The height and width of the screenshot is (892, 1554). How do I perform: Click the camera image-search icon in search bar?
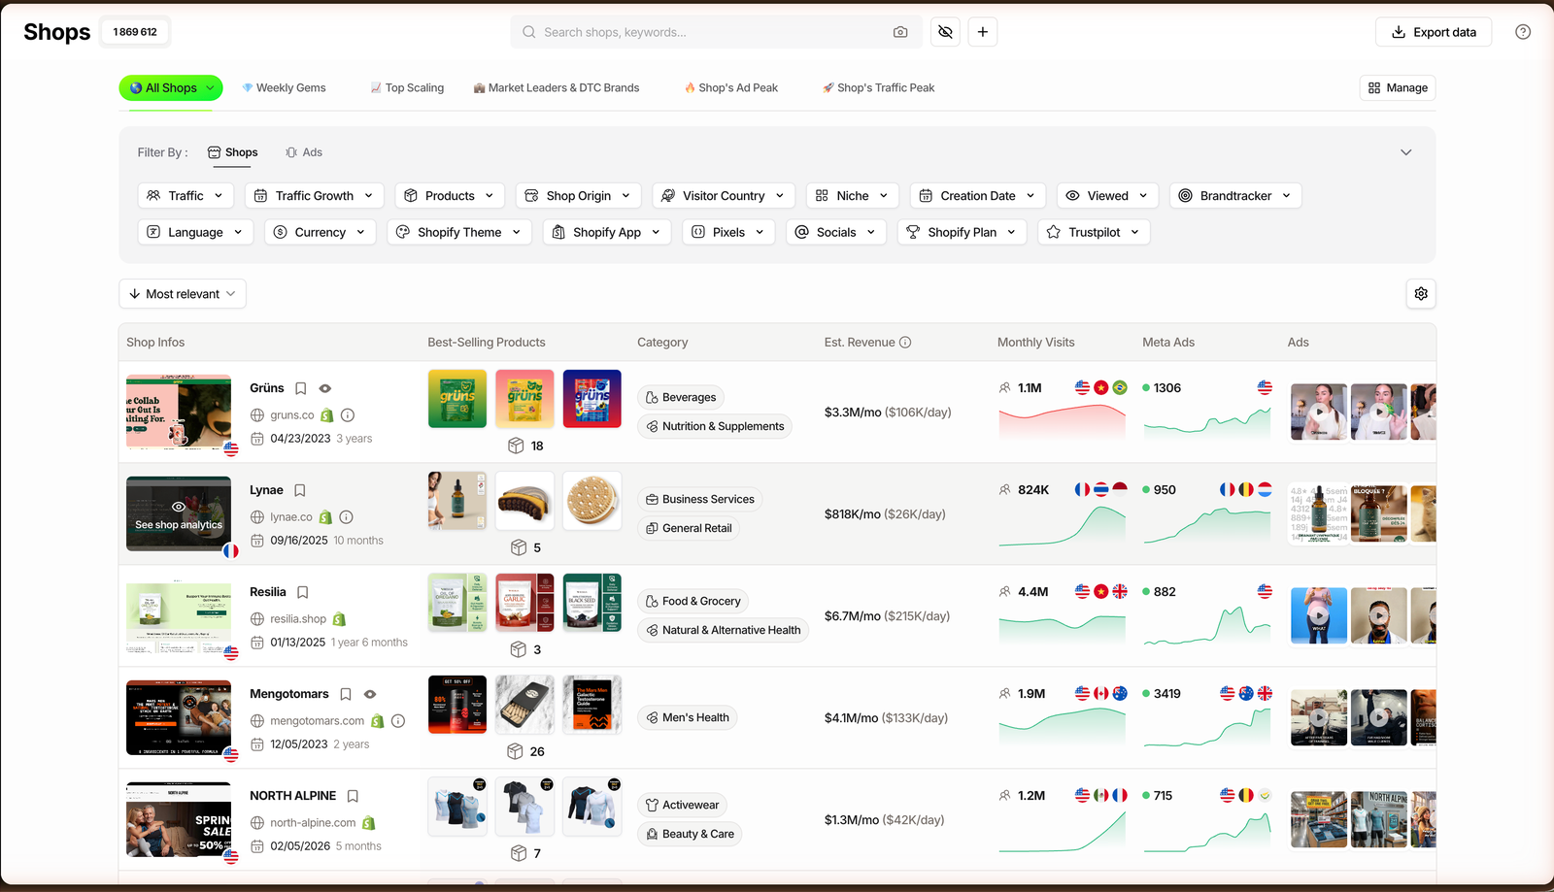[900, 32]
